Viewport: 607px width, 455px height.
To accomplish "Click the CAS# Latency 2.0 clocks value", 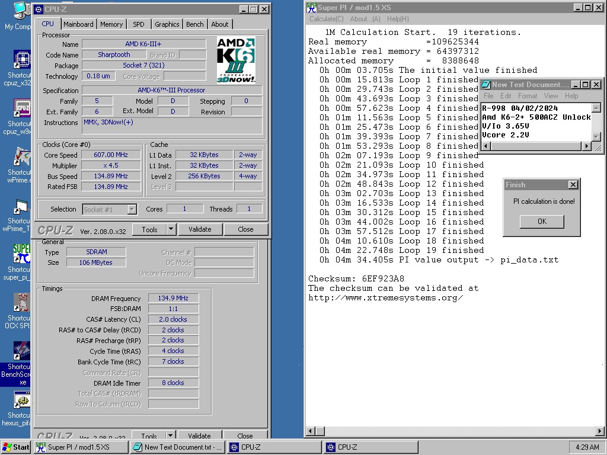I will coord(173,319).
